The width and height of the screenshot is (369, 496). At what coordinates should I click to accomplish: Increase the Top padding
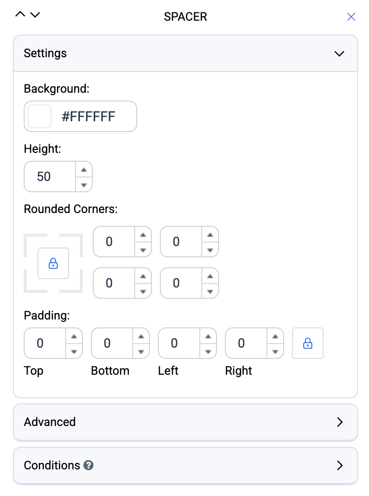coord(74,336)
